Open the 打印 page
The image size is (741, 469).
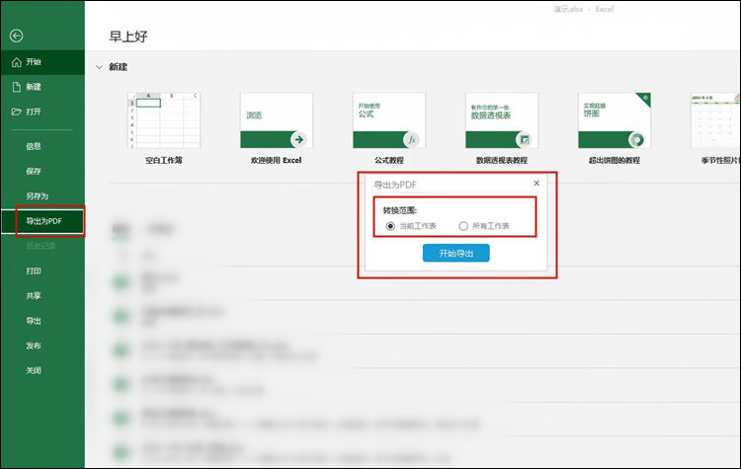click(33, 271)
